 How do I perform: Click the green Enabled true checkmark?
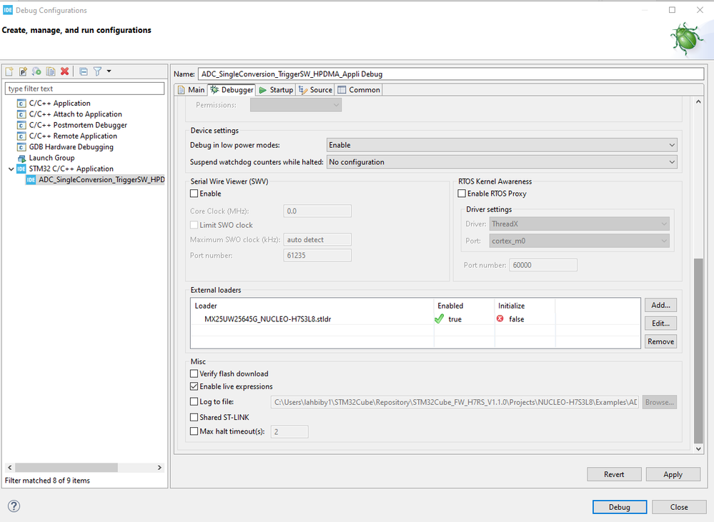pyautogui.click(x=440, y=319)
